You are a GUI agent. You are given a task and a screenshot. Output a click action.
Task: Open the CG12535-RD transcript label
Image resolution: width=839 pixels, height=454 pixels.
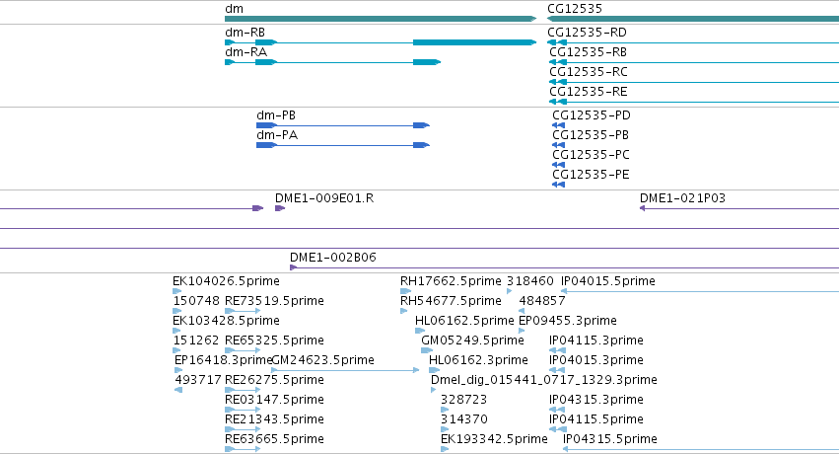[587, 33]
